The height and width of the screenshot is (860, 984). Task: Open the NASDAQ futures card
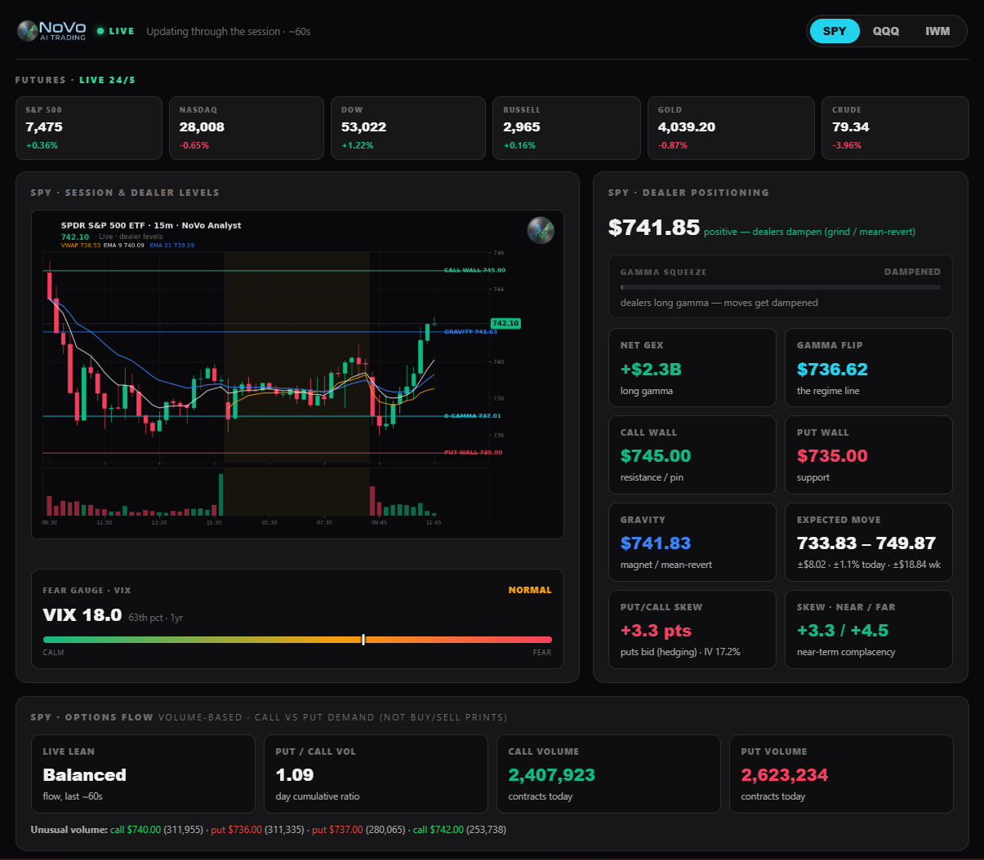pos(247,128)
